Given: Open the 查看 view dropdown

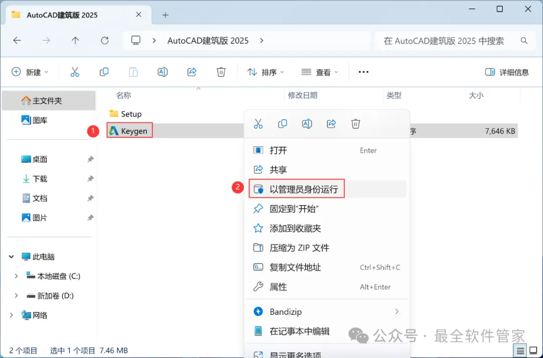Looking at the screenshot, I should pos(320,72).
